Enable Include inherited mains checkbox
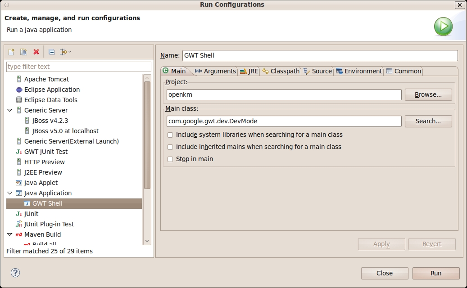The image size is (467, 288). point(170,147)
